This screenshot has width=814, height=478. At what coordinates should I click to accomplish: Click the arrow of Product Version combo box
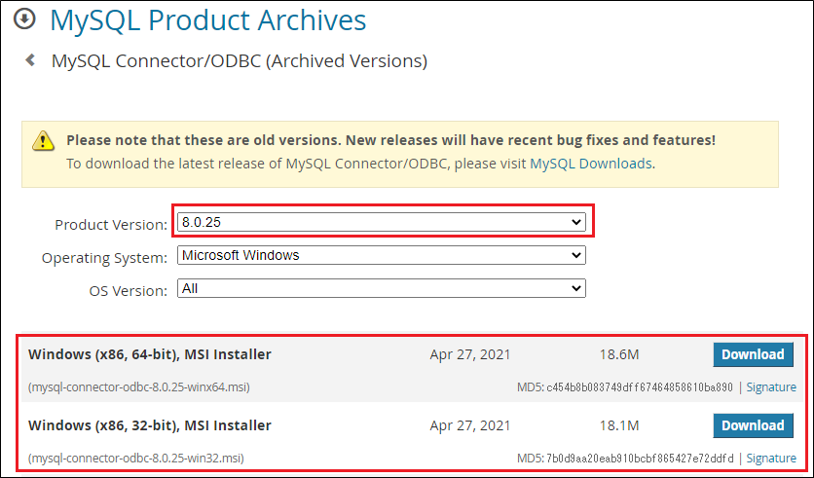[575, 222]
